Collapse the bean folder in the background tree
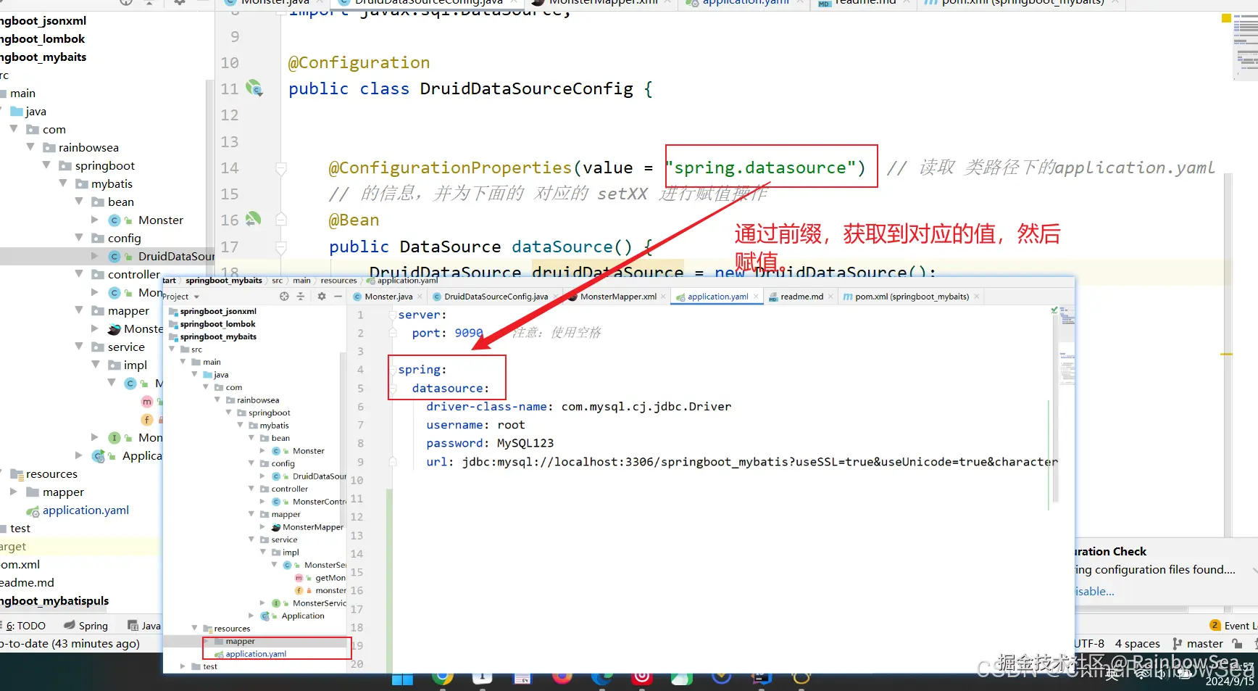1258x691 pixels. 79,202
